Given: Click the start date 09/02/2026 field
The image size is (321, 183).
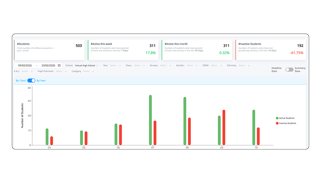Looking at the screenshot, I should 25,65.
